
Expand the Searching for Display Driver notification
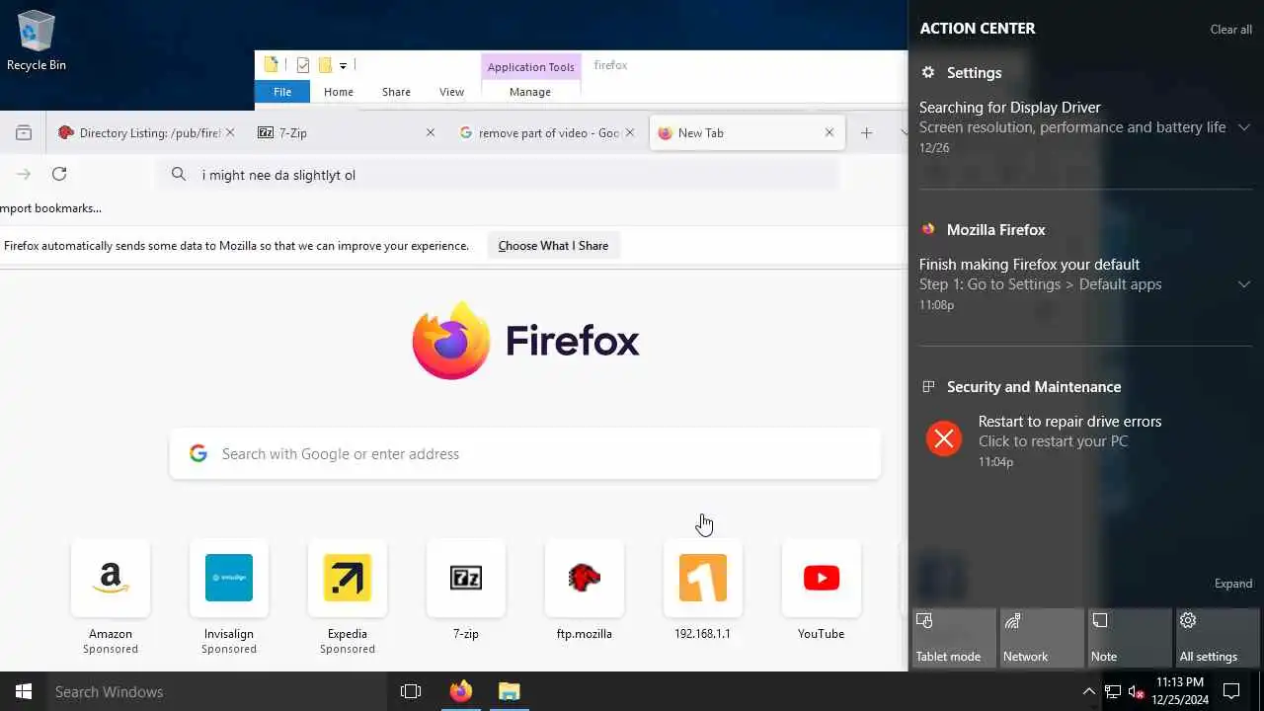tap(1244, 127)
